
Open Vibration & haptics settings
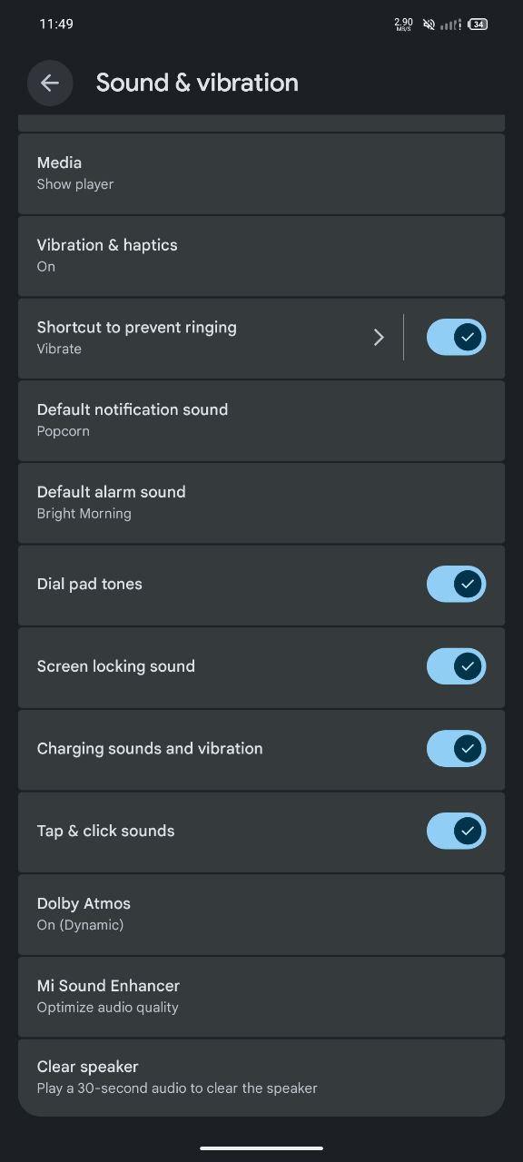click(x=261, y=256)
